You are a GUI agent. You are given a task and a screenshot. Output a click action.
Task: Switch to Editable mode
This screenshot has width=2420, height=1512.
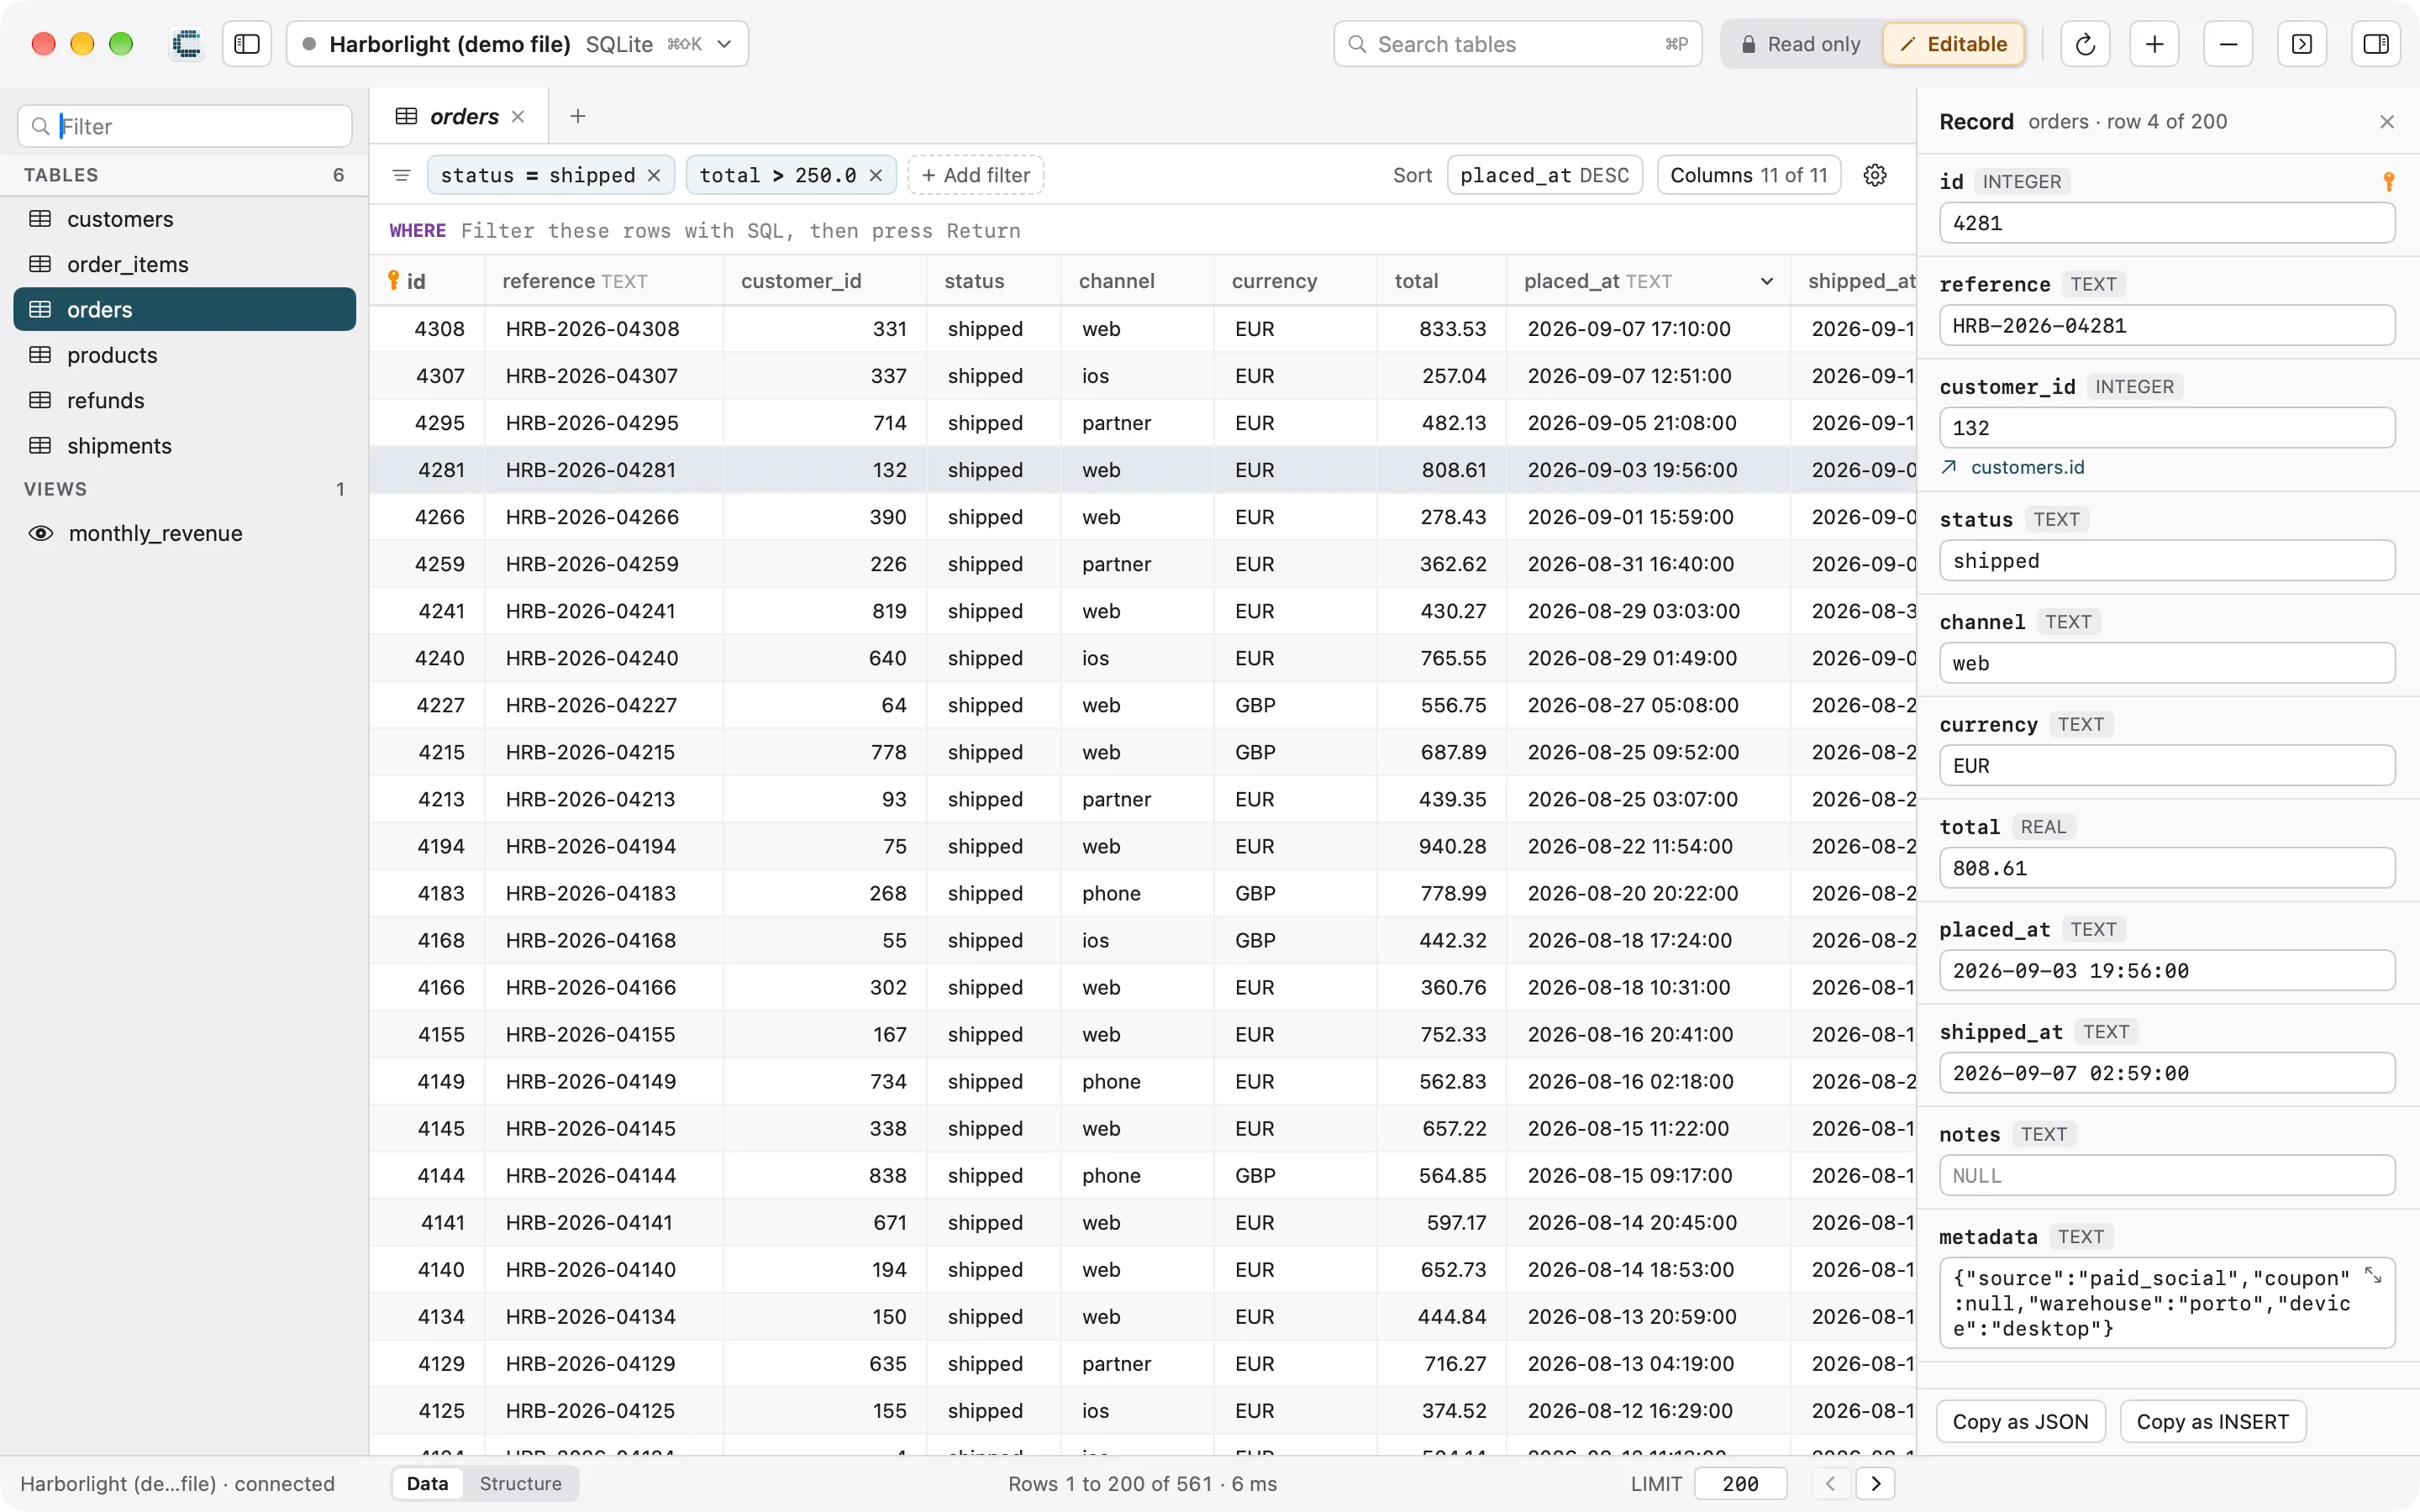1954,44
